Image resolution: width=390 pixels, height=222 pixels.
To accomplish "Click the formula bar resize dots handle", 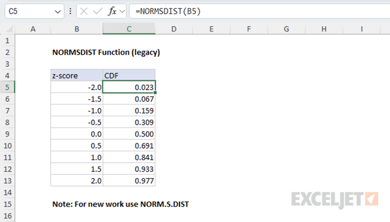I will [x=70, y=11].
